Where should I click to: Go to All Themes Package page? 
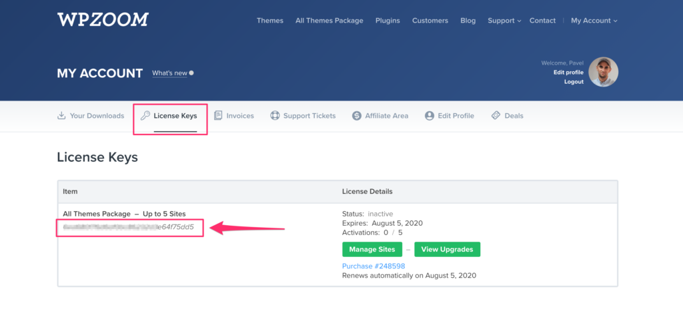click(329, 21)
